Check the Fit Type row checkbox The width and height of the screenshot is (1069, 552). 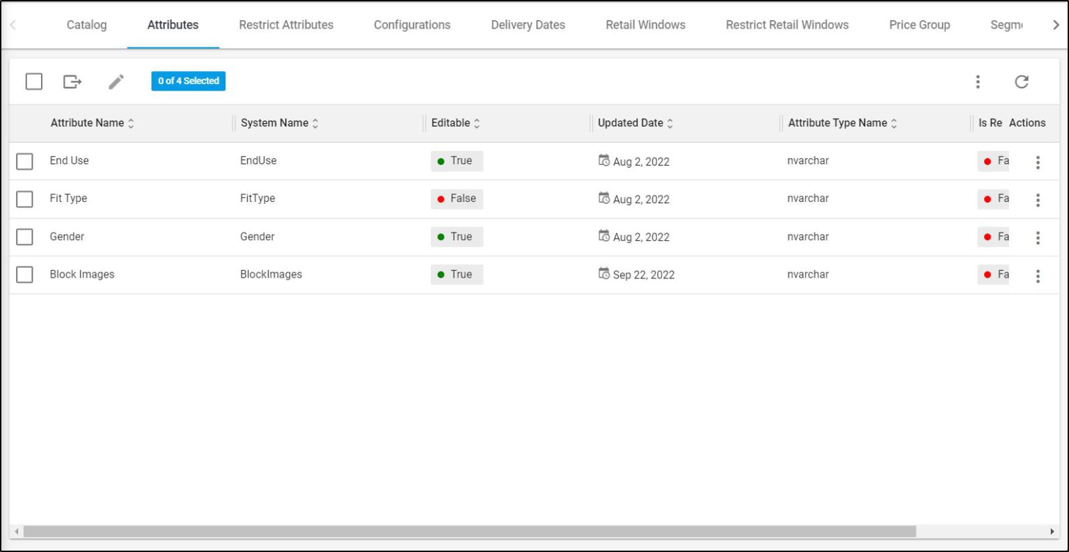click(24, 199)
